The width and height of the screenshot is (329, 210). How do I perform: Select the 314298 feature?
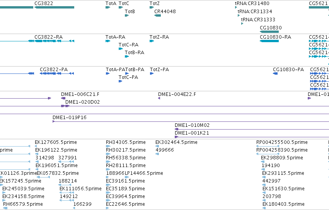[37, 162]
